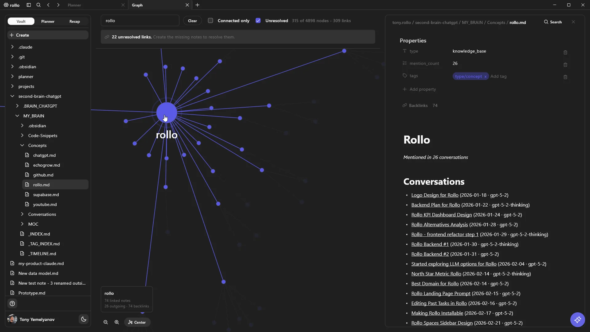590x332 pixels.
Task: Toggle the Connected only checkbox
Action: (210, 21)
